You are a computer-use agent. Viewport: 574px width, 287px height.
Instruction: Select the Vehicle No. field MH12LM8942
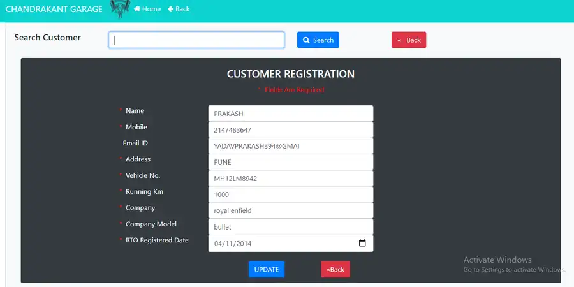point(290,179)
